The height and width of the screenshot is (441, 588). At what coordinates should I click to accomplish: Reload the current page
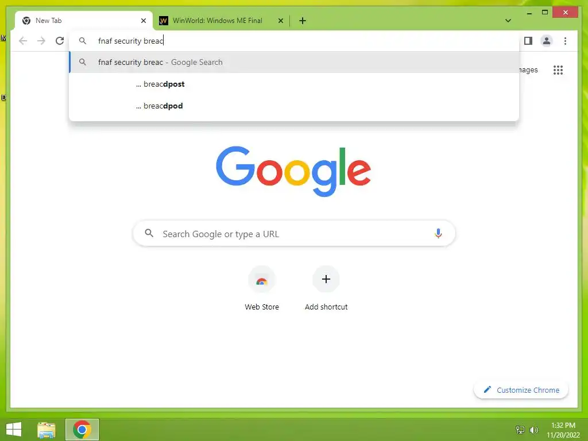(60, 41)
